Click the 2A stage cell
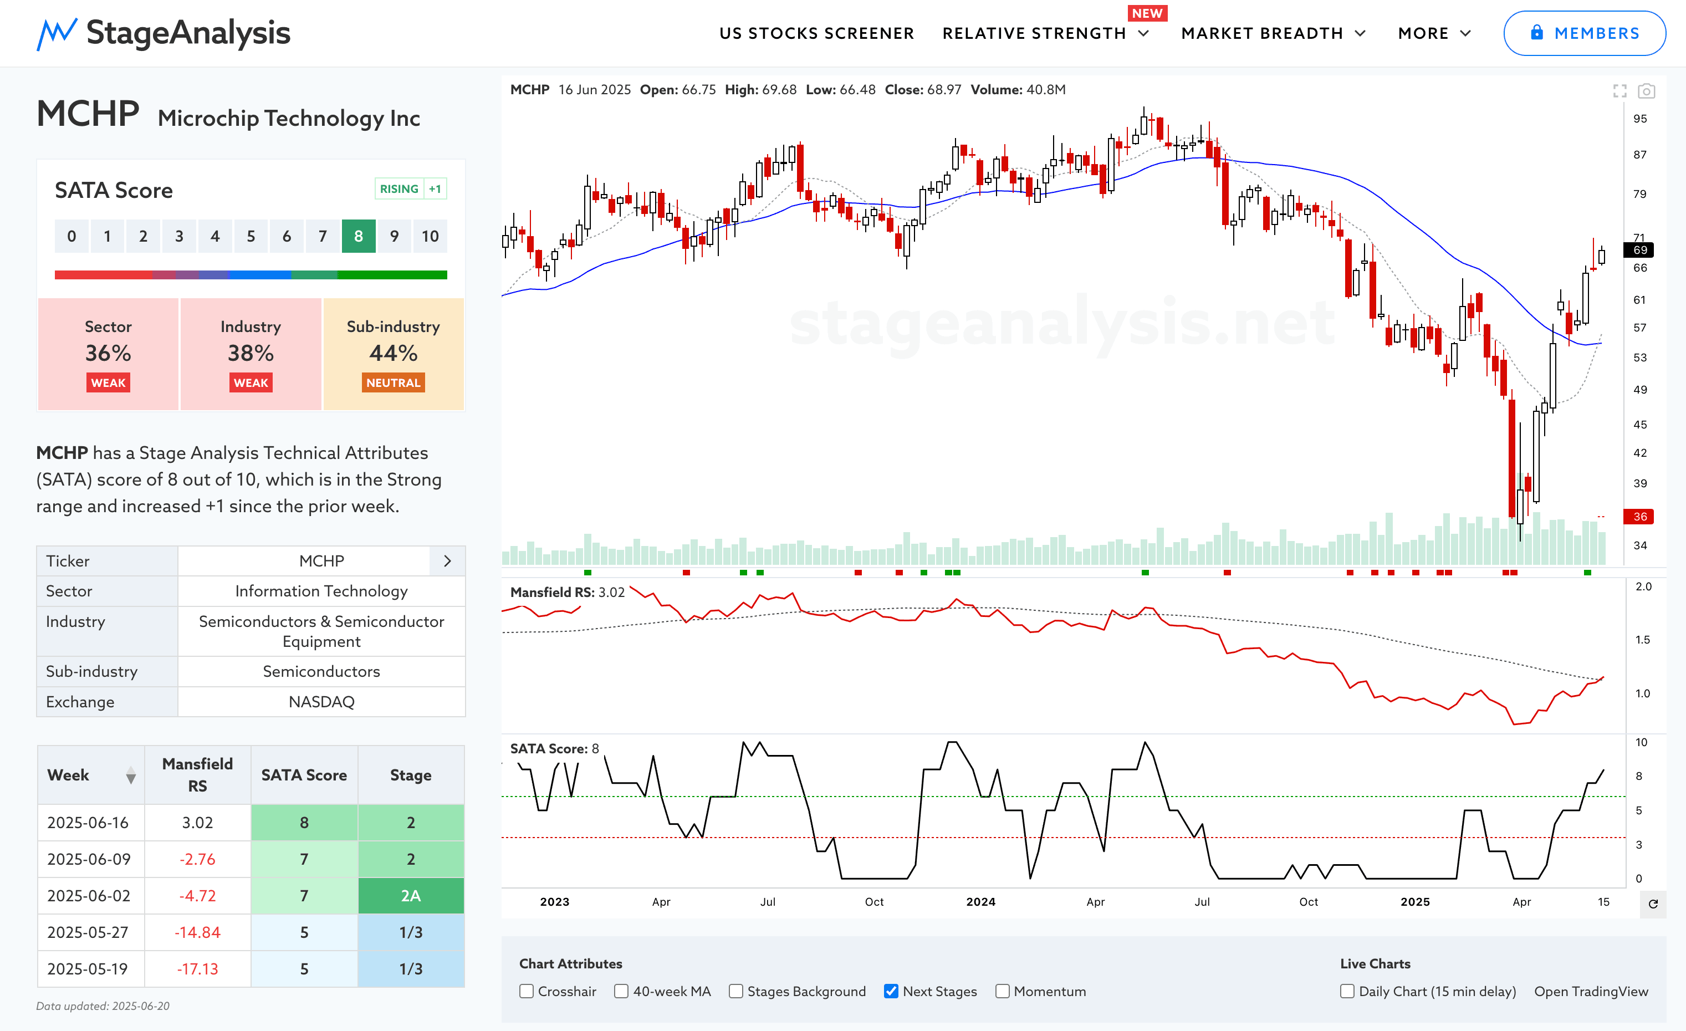The width and height of the screenshot is (1686, 1031). (411, 896)
